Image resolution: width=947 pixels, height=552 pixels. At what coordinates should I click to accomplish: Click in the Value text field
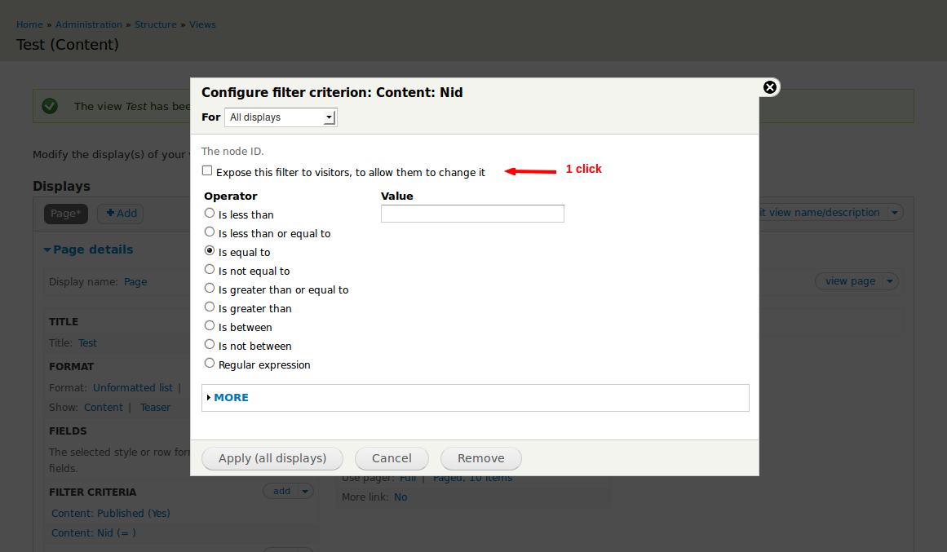pyautogui.click(x=472, y=214)
